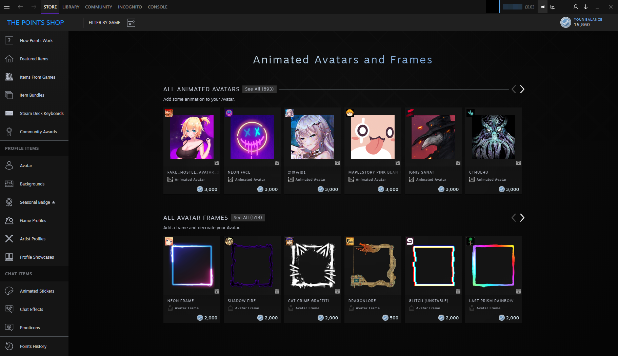618x356 pixels.
Task: Click the download progress bar near the balance
Action: 513,7
